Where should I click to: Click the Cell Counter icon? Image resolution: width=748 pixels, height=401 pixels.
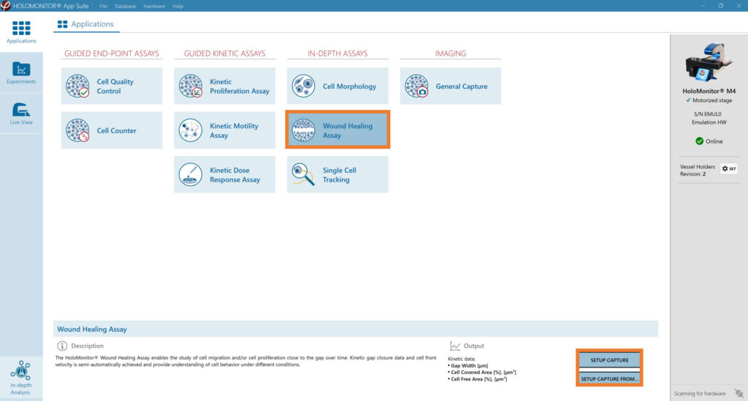pyautogui.click(x=77, y=131)
